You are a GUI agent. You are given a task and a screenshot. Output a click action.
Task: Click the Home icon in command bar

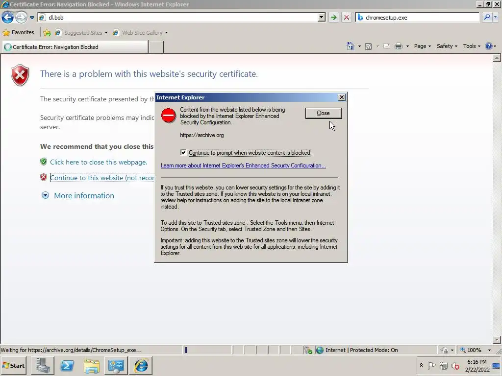point(351,46)
